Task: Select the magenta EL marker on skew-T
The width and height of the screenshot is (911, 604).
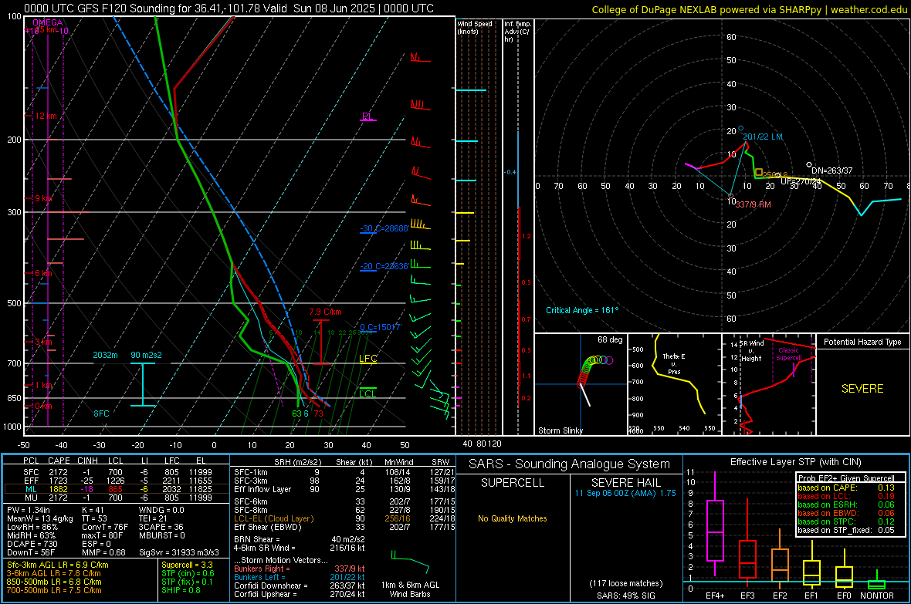Action: pyautogui.click(x=367, y=116)
